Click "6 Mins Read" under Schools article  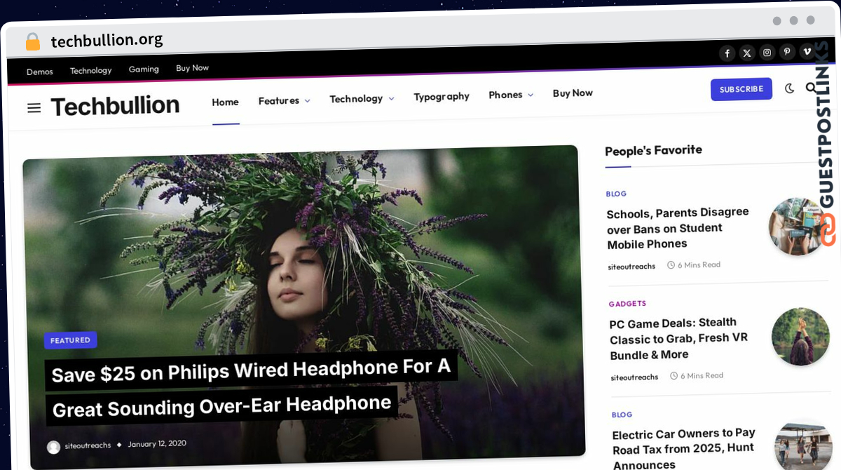tap(699, 265)
